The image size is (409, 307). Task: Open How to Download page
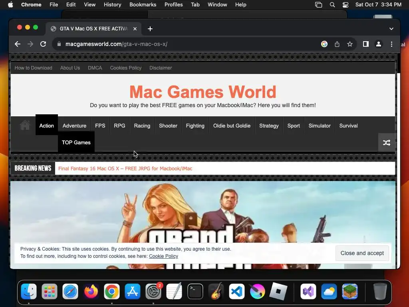pyautogui.click(x=34, y=68)
